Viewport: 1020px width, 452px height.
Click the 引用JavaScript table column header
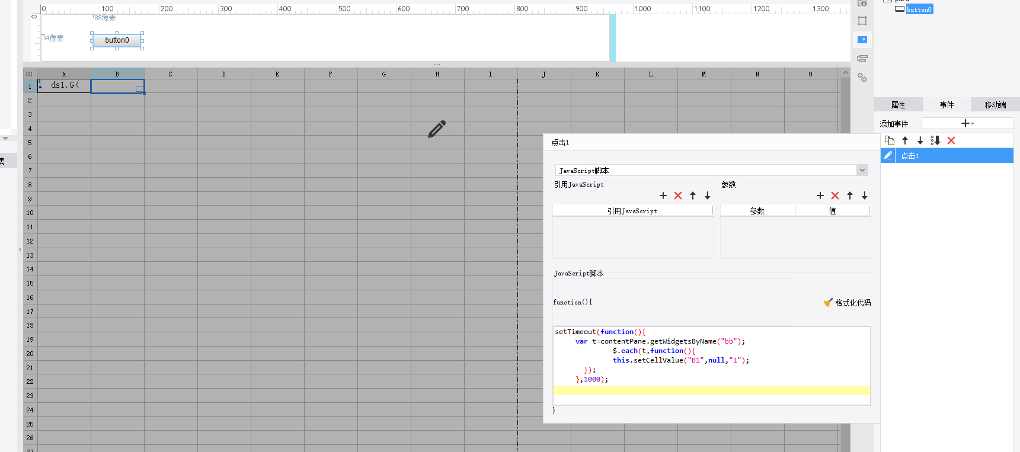pos(632,210)
